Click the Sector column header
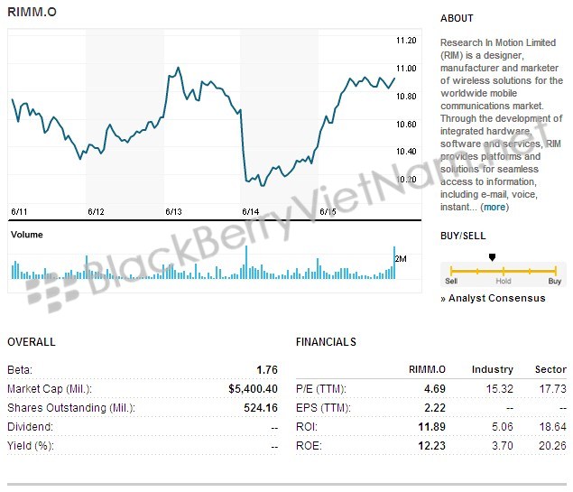The image size is (573, 492). point(550,369)
